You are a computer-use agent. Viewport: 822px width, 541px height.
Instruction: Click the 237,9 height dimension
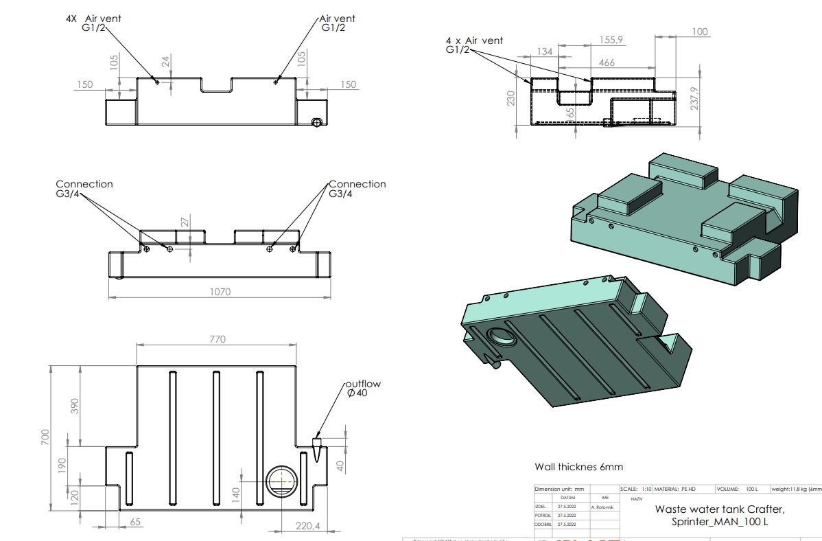click(694, 97)
